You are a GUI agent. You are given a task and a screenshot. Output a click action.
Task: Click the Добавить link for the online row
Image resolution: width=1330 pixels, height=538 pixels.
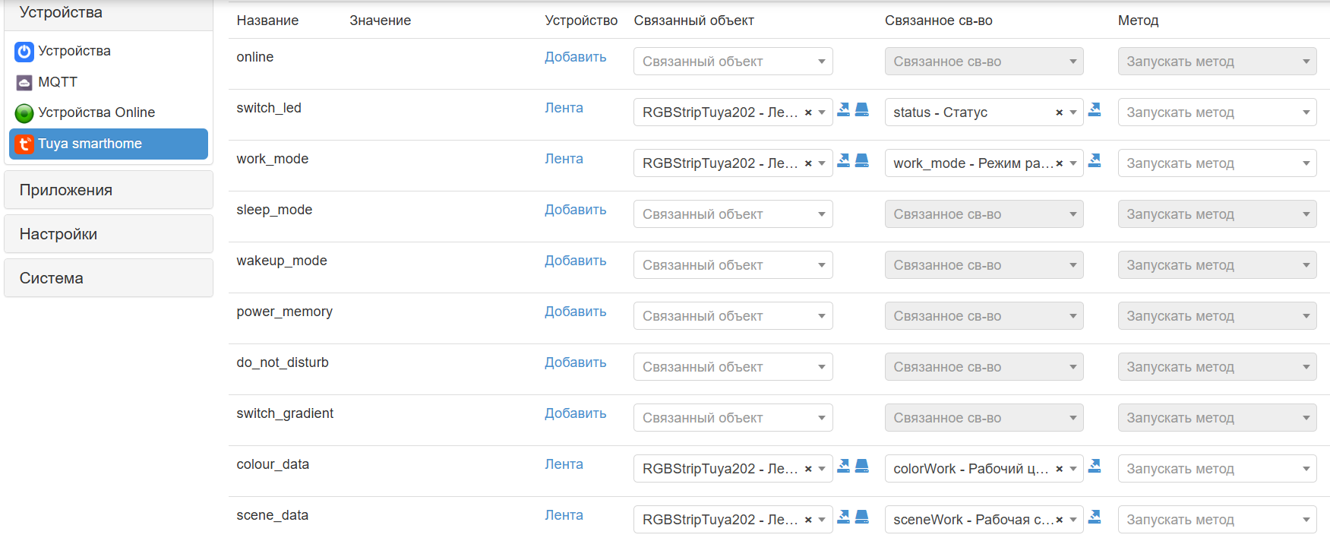pyautogui.click(x=575, y=57)
